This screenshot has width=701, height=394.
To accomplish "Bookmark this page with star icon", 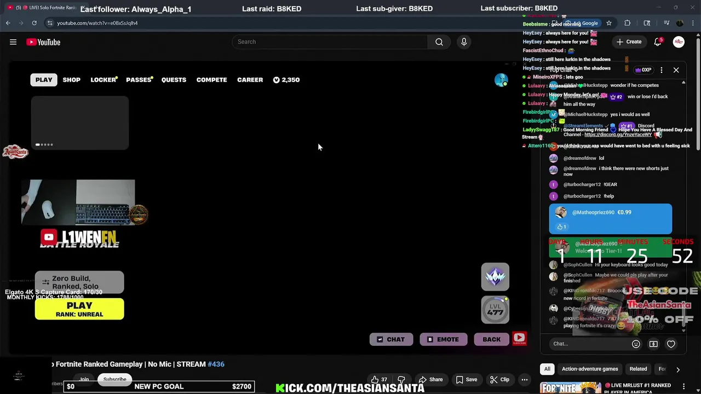I will click(608, 23).
